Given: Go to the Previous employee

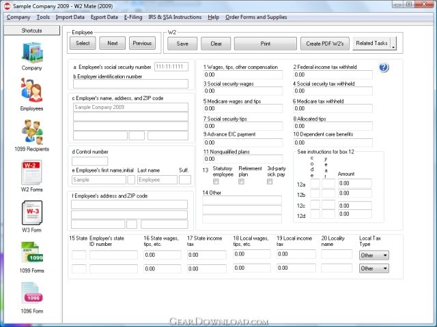Looking at the screenshot, I should 142,44.
